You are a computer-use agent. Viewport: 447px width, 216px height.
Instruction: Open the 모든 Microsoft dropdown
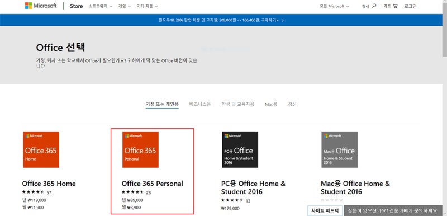tap(334, 6)
